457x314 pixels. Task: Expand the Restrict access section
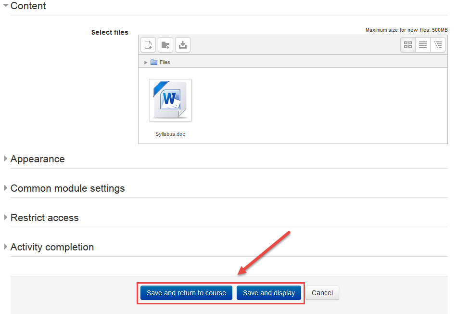pyautogui.click(x=44, y=218)
